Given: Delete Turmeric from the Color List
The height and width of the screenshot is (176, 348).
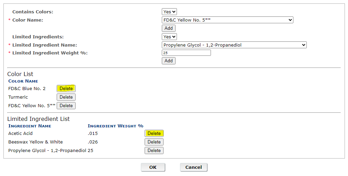Looking at the screenshot, I should [66, 97].
